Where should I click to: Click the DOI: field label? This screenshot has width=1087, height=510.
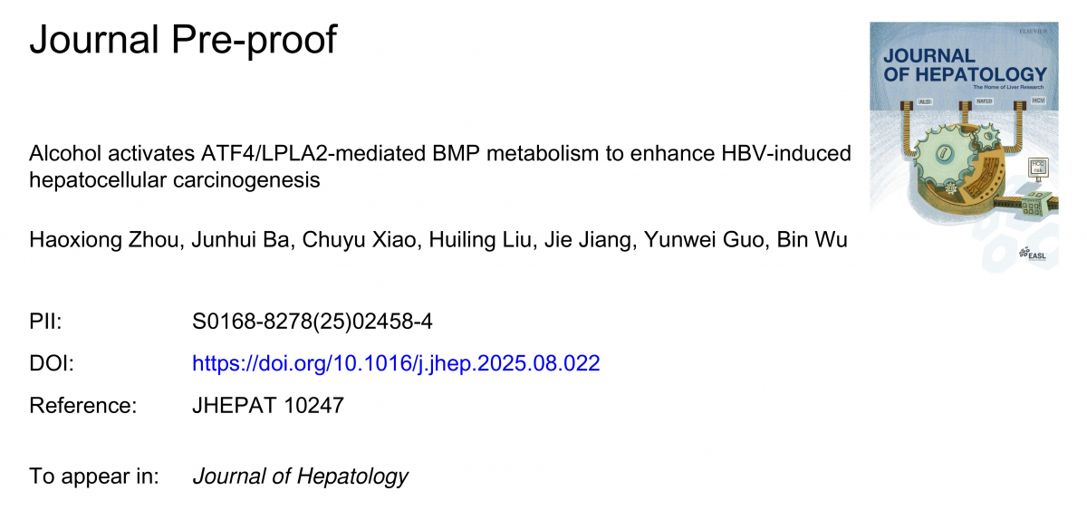(x=51, y=364)
